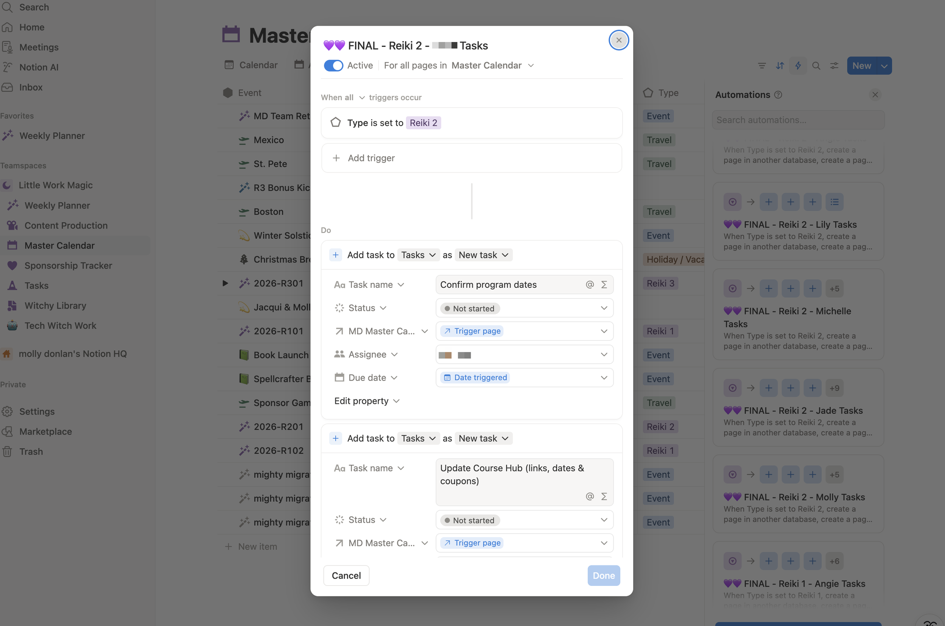Toggle the Active switch off
945x626 pixels.
click(333, 65)
